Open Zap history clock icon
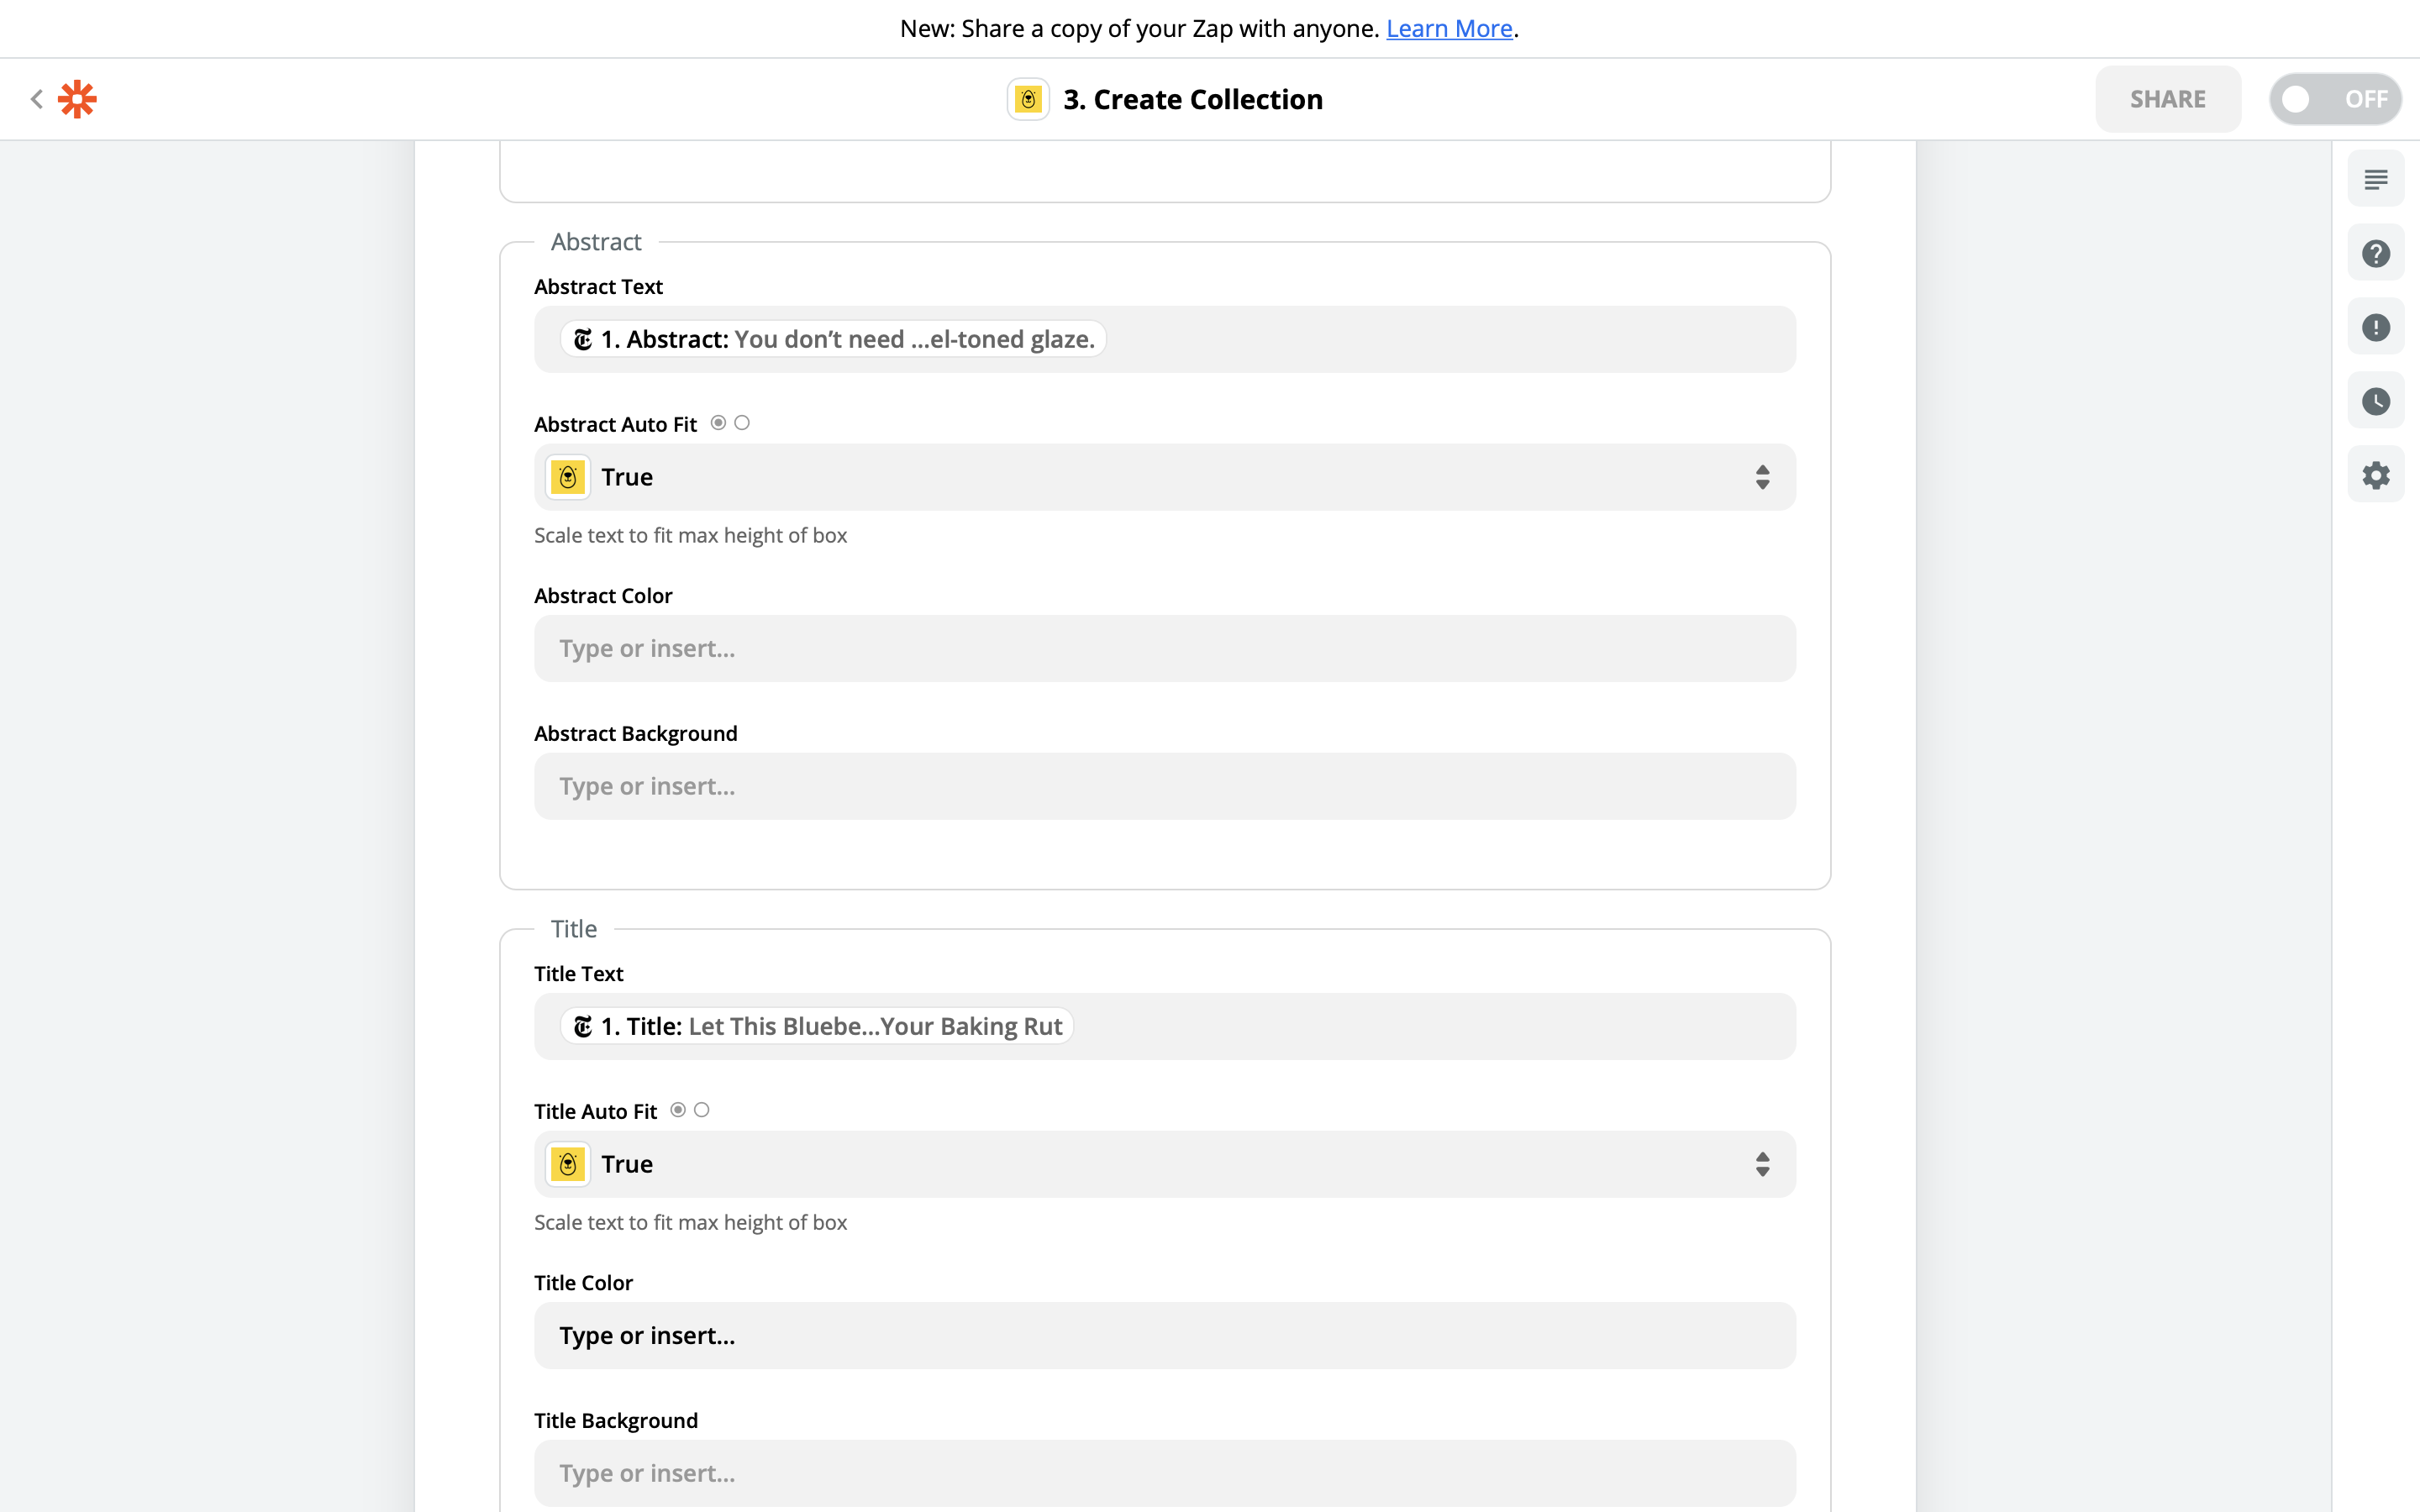 coord(2376,401)
